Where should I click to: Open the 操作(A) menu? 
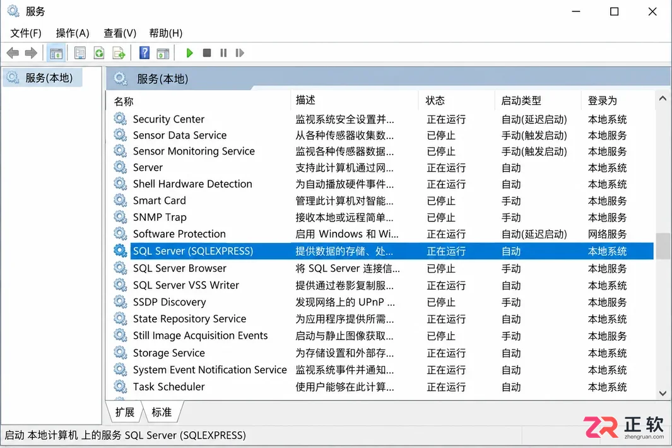(x=73, y=33)
